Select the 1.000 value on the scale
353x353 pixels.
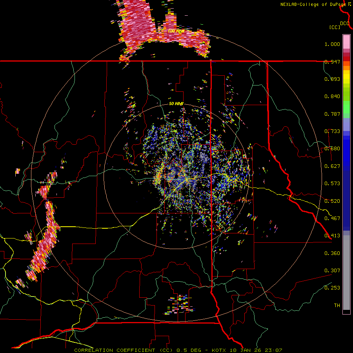[x=332, y=44]
